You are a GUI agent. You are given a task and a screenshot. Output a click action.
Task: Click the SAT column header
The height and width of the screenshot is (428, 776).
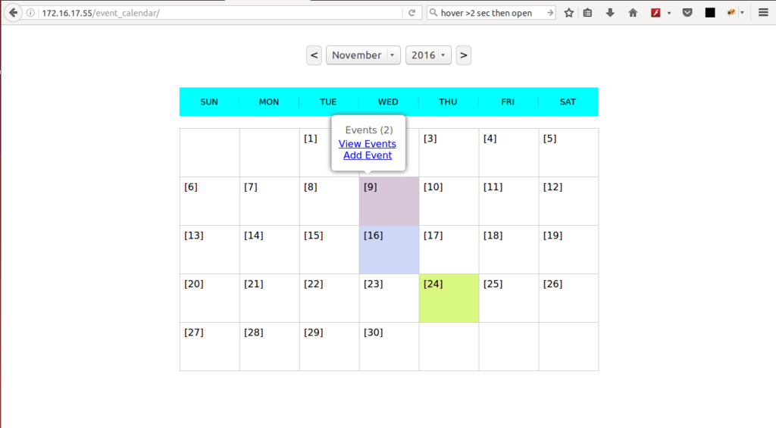pyautogui.click(x=568, y=102)
